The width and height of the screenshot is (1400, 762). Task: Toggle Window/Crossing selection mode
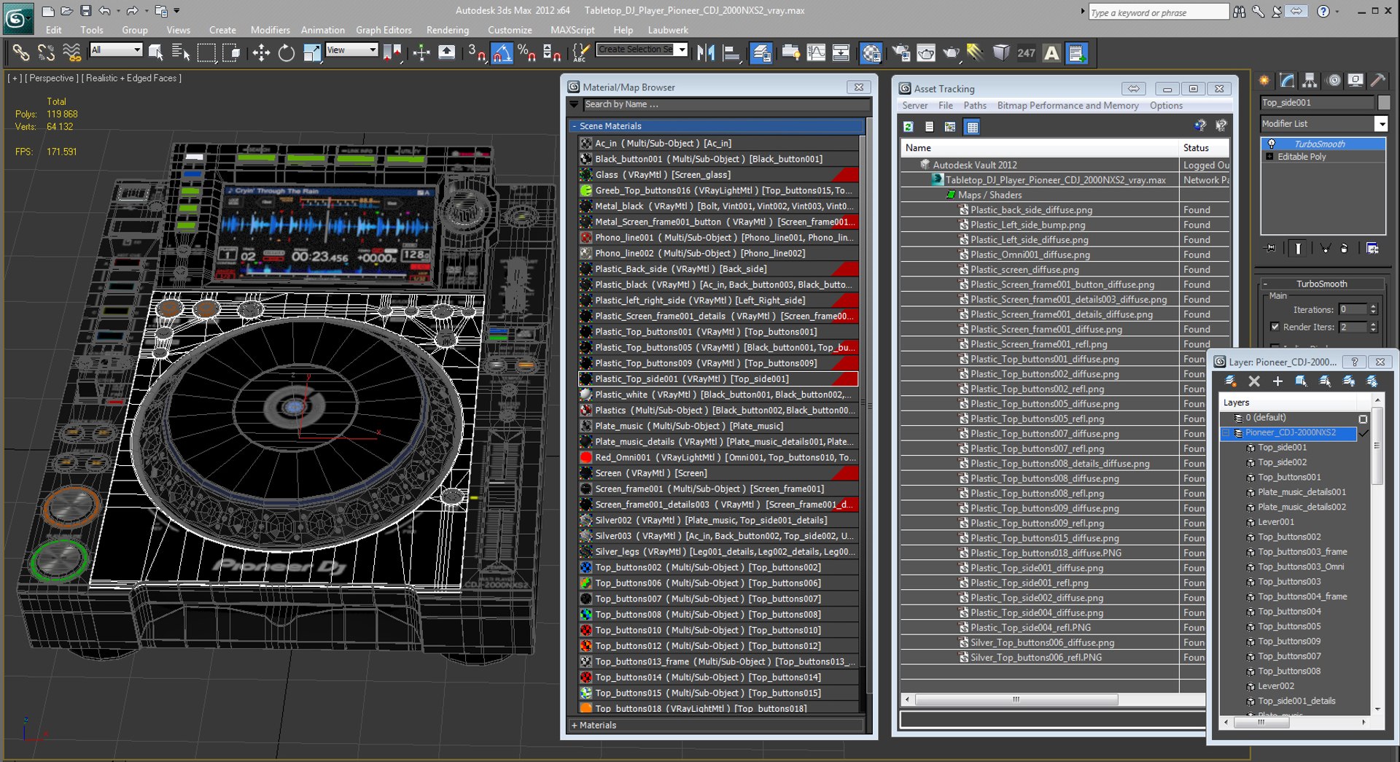click(x=231, y=53)
